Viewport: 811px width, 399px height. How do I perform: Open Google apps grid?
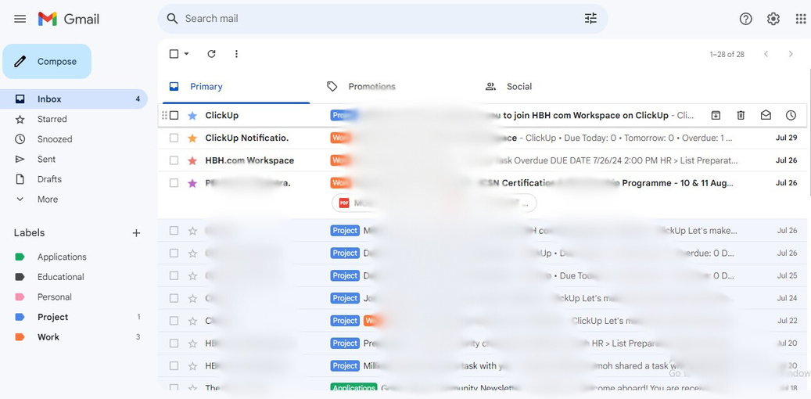800,19
